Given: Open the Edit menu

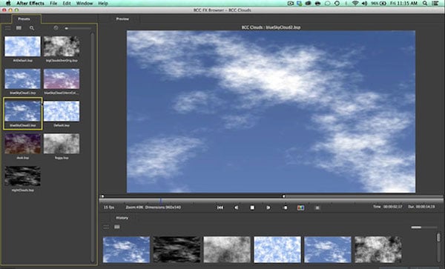Looking at the screenshot, I should [x=67, y=4].
